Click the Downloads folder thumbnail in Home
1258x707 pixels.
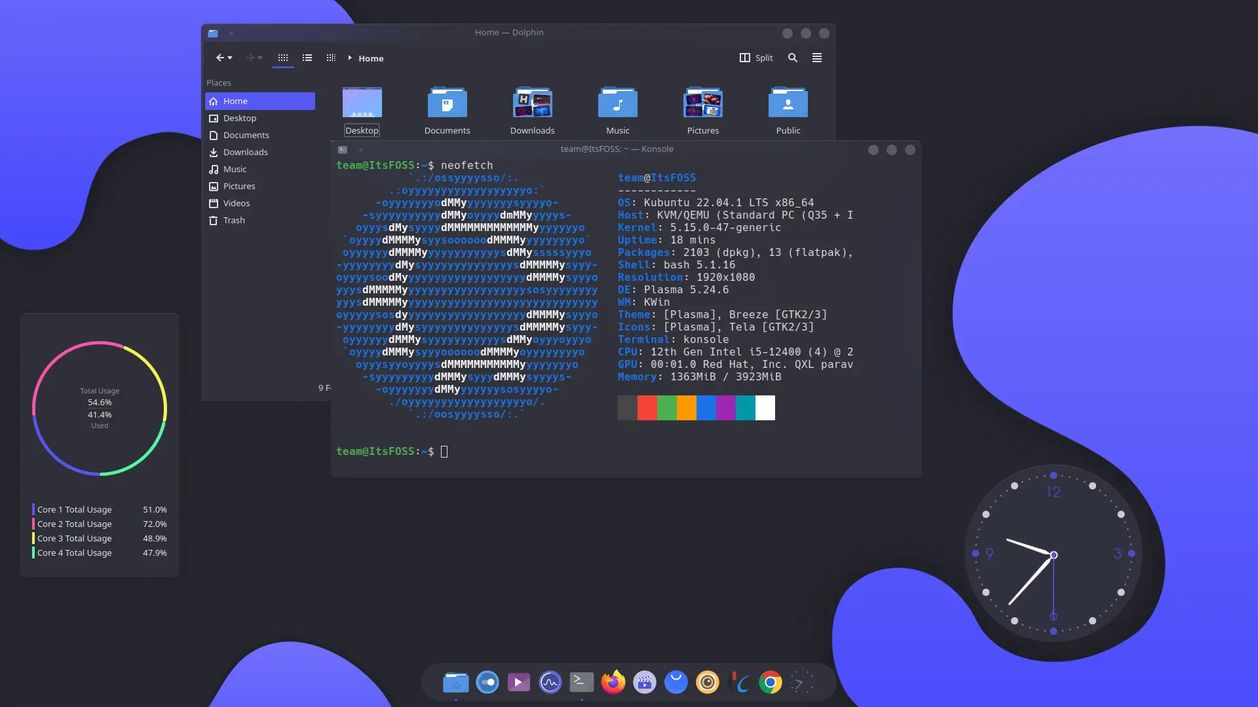[x=532, y=103]
